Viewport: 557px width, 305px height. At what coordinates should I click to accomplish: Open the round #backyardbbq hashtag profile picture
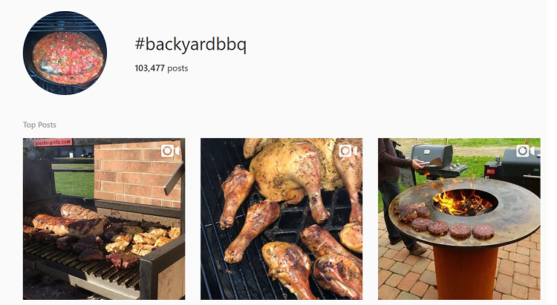(x=65, y=53)
